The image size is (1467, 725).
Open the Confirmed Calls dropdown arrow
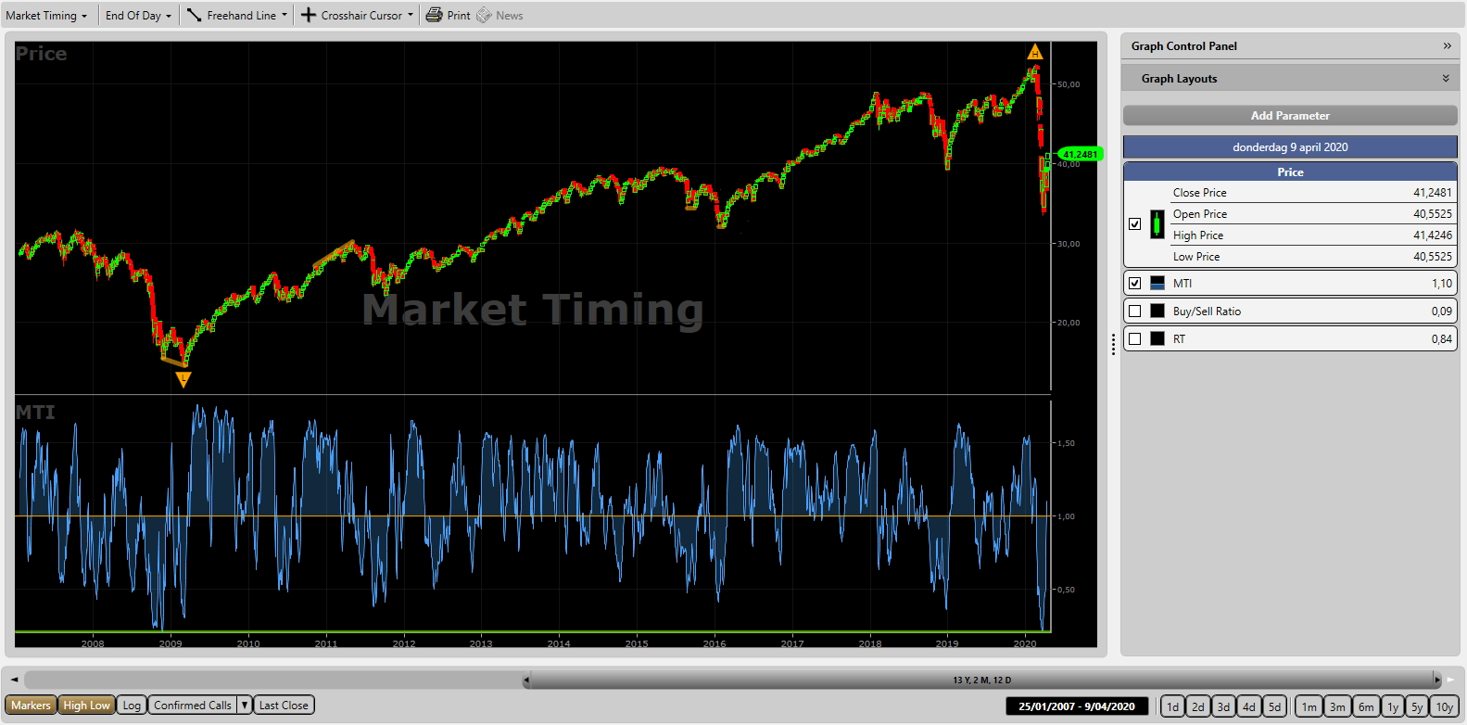245,706
